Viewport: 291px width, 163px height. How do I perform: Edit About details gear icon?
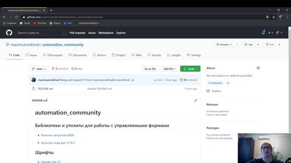click(258, 68)
